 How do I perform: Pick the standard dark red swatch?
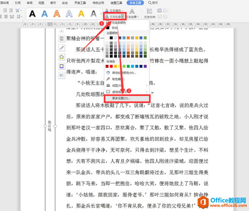point(107,66)
